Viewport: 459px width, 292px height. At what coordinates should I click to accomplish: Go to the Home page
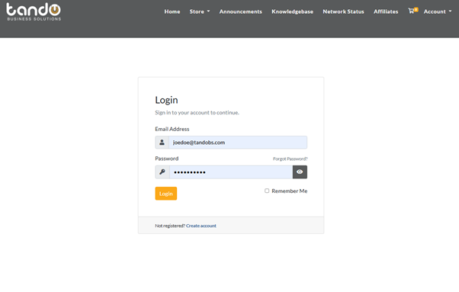tap(172, 11)
